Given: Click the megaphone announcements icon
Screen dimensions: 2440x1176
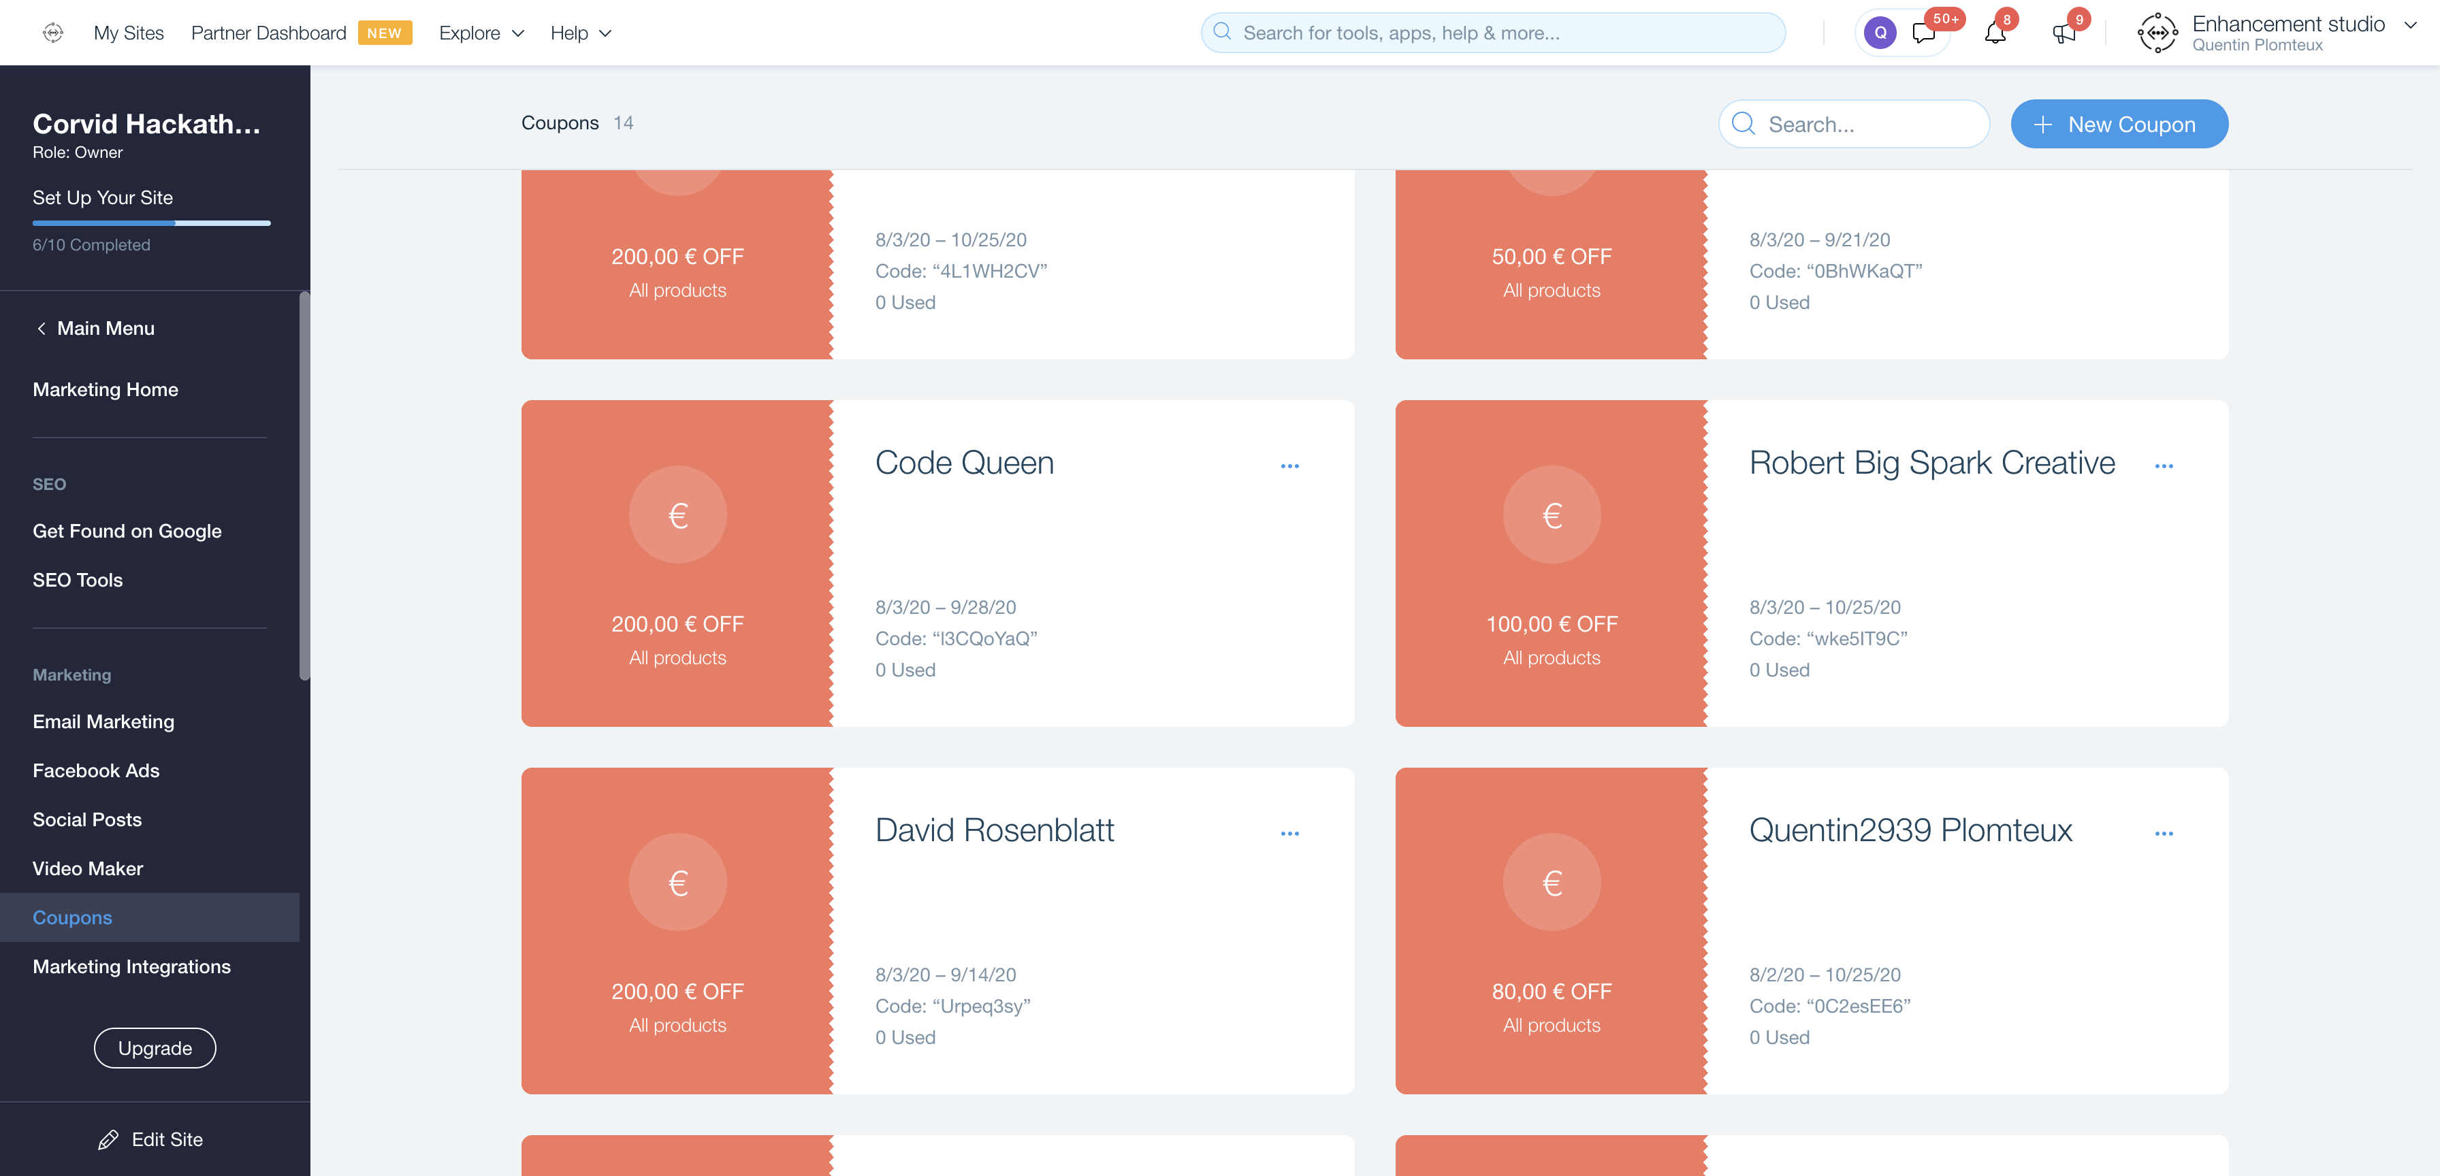Looking at the screenshot, I should tap(2064, 33).
